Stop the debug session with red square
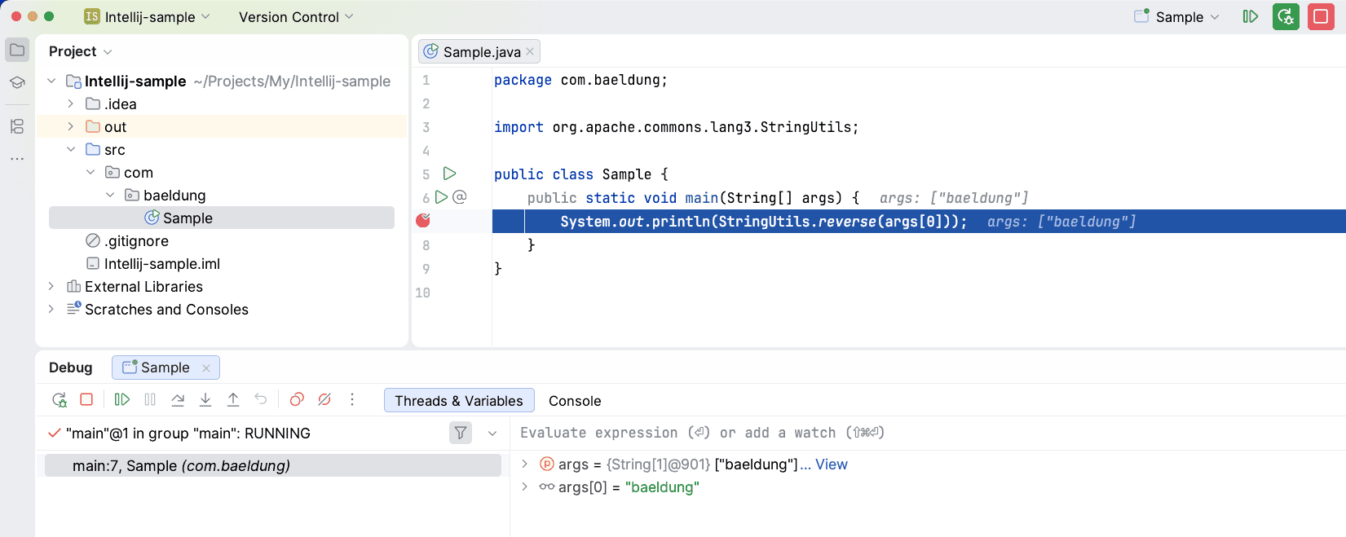 pyautogui.click(x=86, y=399)
